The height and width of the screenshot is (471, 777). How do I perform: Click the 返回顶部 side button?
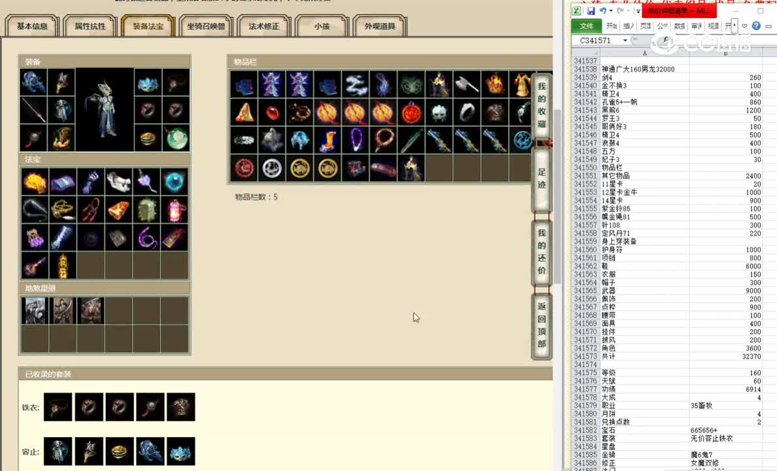(542, 325)
